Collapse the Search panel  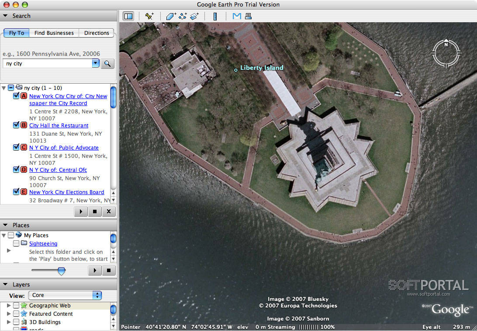point(6,16)
